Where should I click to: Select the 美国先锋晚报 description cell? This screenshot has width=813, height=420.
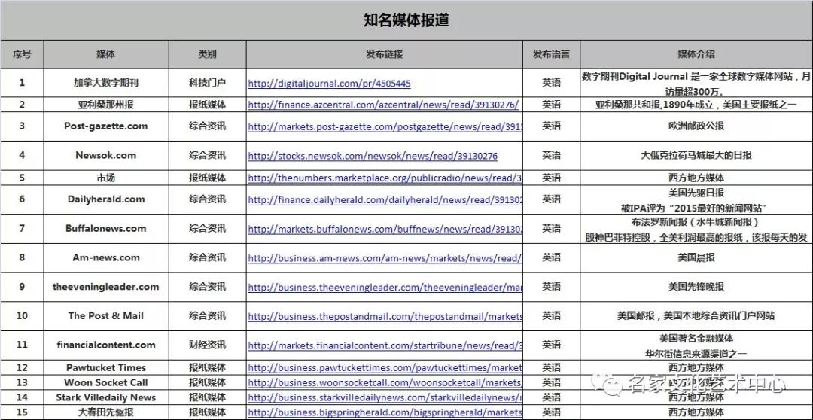coord(696,286)
